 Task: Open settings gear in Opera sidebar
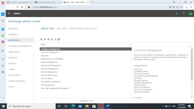(3, 72)
